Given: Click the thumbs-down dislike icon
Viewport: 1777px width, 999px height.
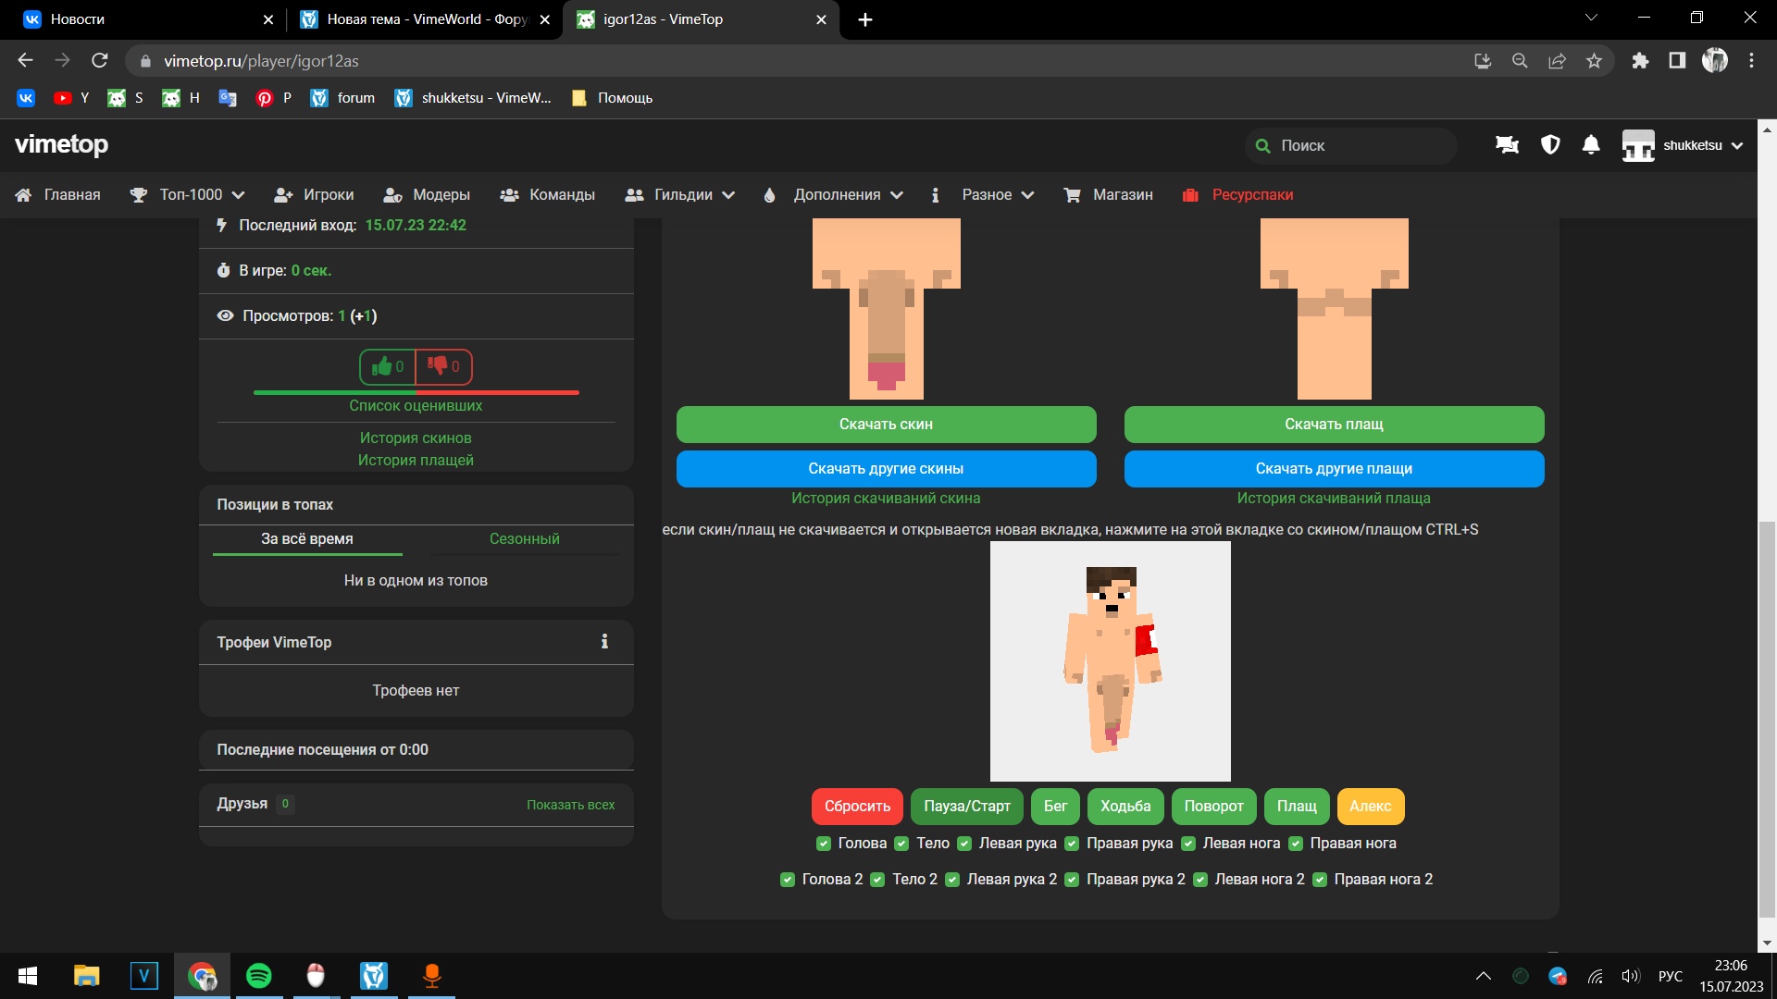Looking at the screenshot, I should (x=437, y=366).
